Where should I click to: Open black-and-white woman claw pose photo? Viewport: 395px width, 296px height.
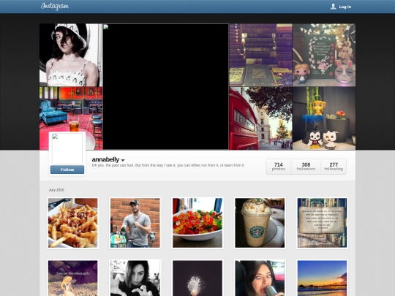pos(135,278)
